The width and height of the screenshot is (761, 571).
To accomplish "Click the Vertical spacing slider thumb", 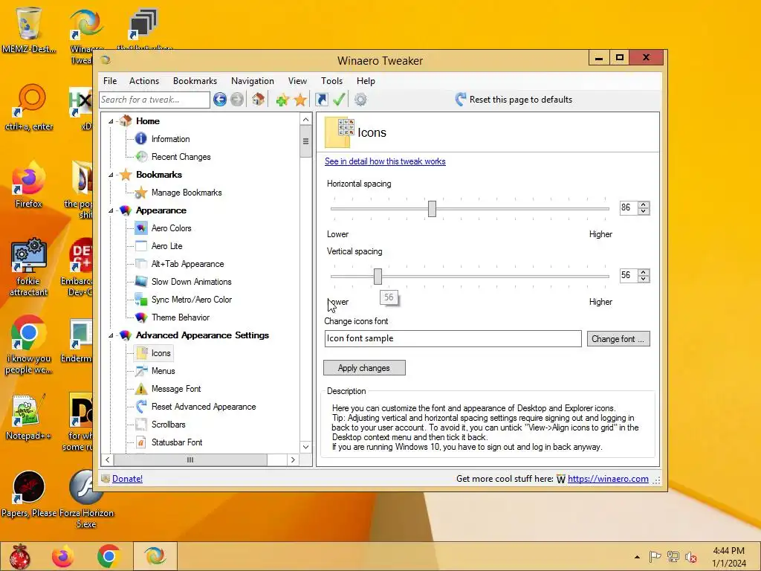I will click(378, 277).
